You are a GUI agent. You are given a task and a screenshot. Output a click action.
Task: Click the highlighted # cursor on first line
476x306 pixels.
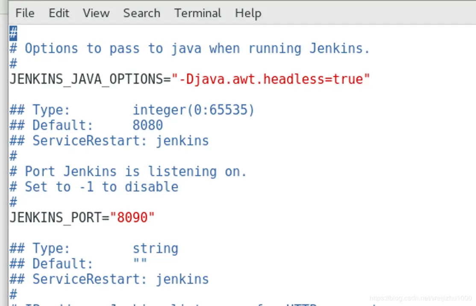(x=13, y=33)
